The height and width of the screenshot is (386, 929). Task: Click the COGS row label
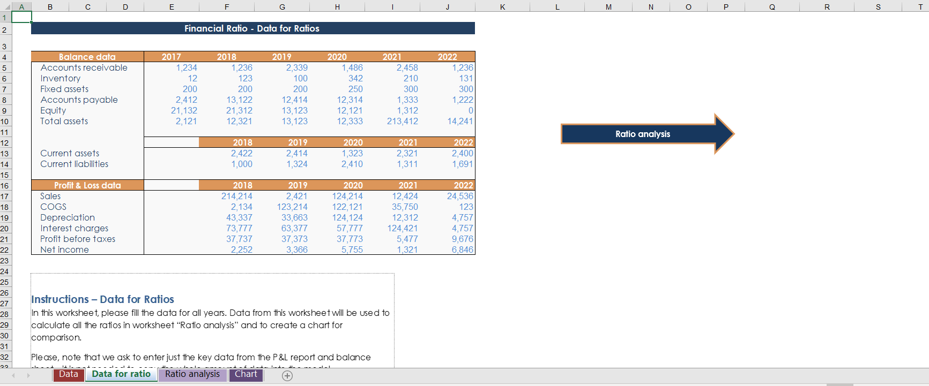pyautogui.click(x=53, y=207)
